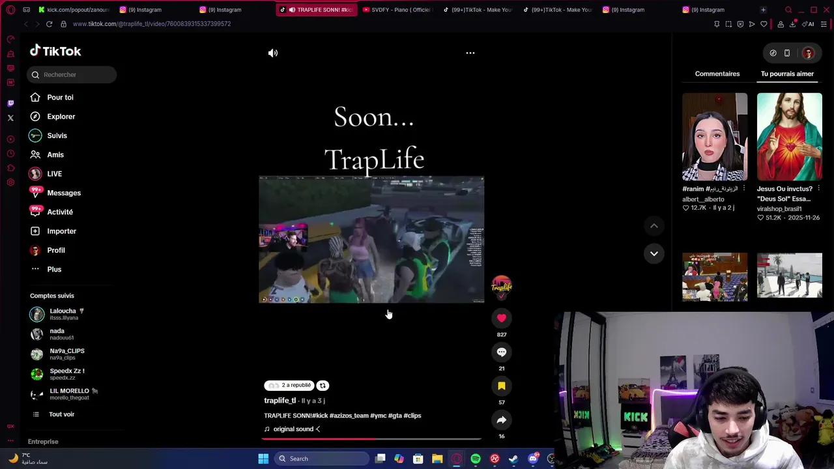Viewport: 834px width, 469px height.
Task: Switch to the Commentaires tab
Action: (x=717, y=74)
